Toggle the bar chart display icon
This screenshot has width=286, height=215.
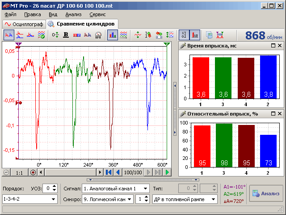point(113,35)
